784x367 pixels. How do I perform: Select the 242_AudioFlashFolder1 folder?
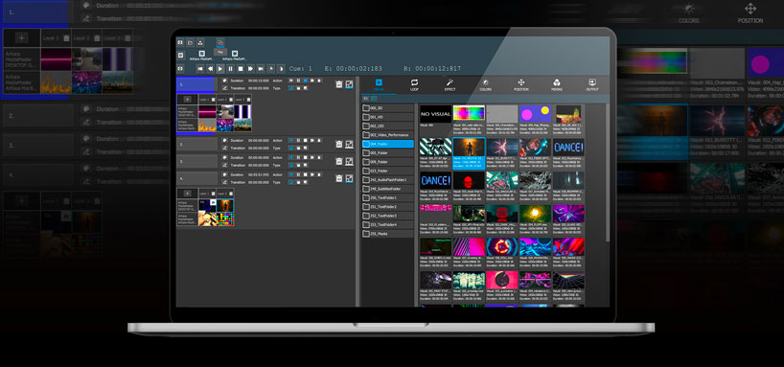[x=388, y=179]
